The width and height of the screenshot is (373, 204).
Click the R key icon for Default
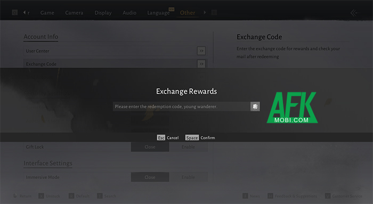[x=71, y=196]
